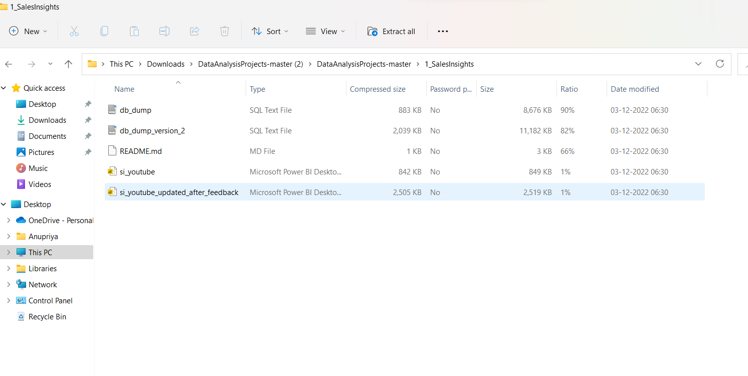
Task: Click the up-one-level navigation arrow
Action: (x=68, y=64)
